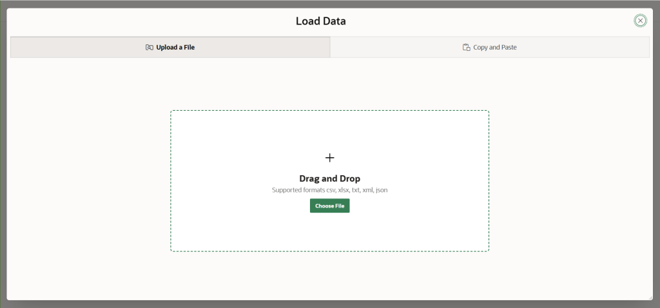The height and width of the screenshot is (308, 660).
Task: Click the word json in supported formats
Action: pyautogui.click(x=382, y=190)
